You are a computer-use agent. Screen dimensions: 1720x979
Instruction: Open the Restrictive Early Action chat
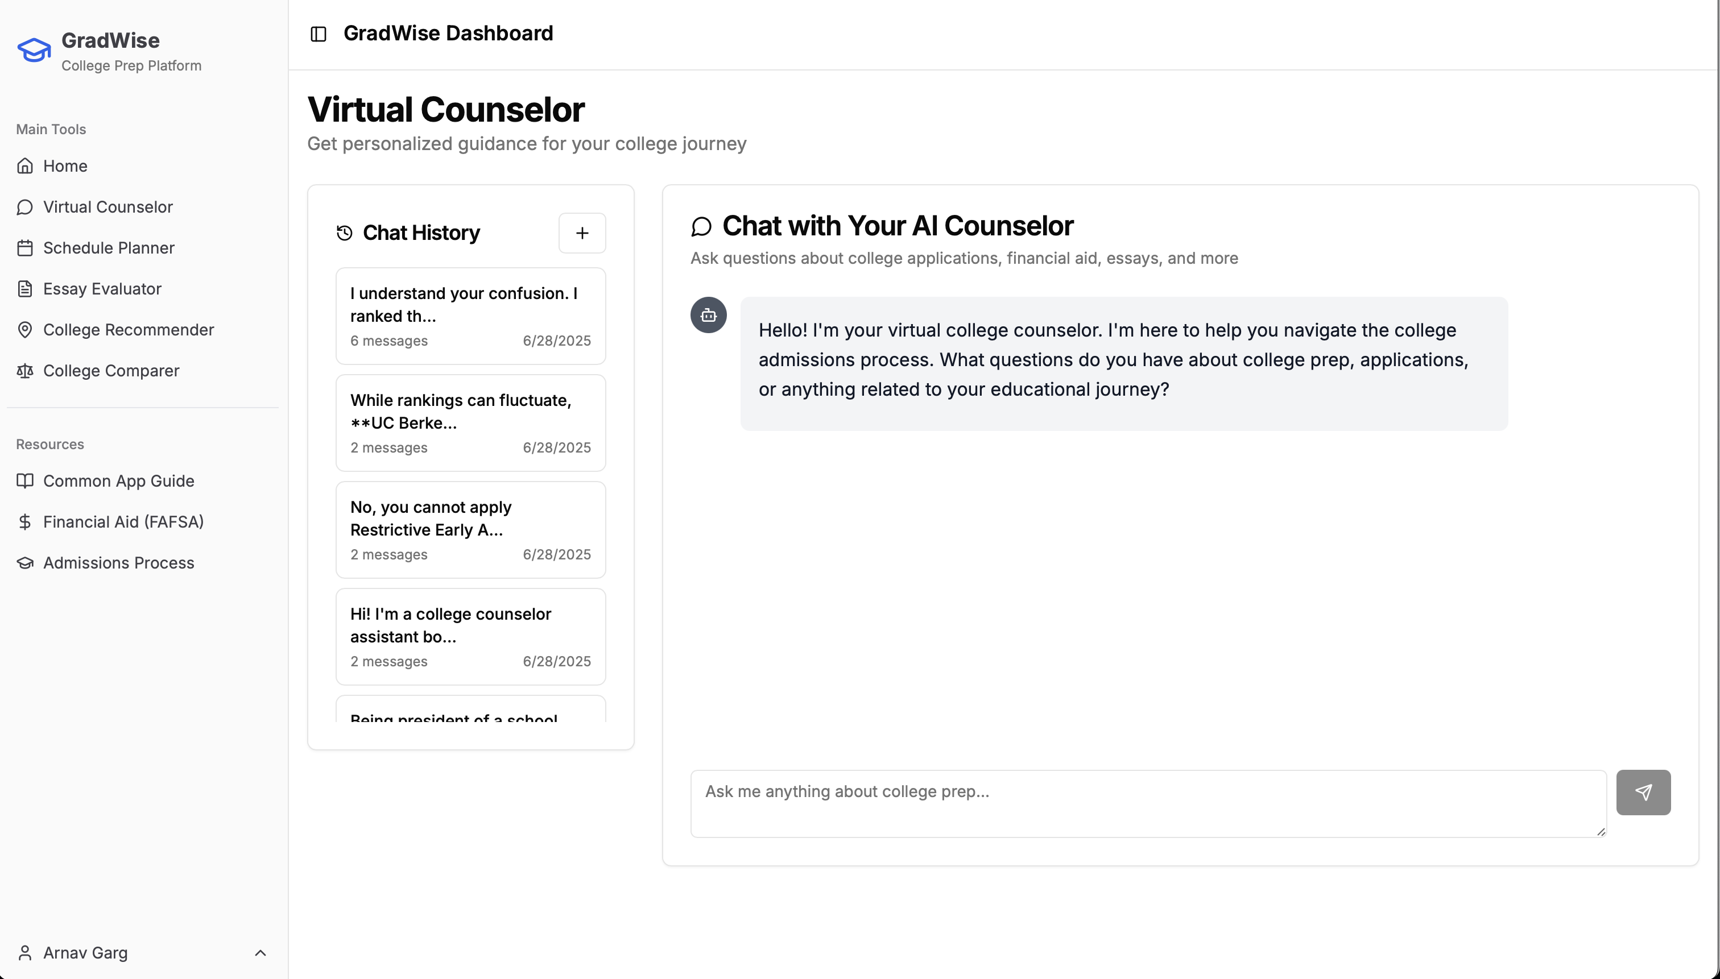click(x=470, y=530)
